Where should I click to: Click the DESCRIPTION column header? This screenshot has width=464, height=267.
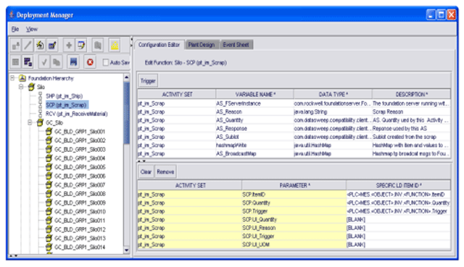coord(411,94)
